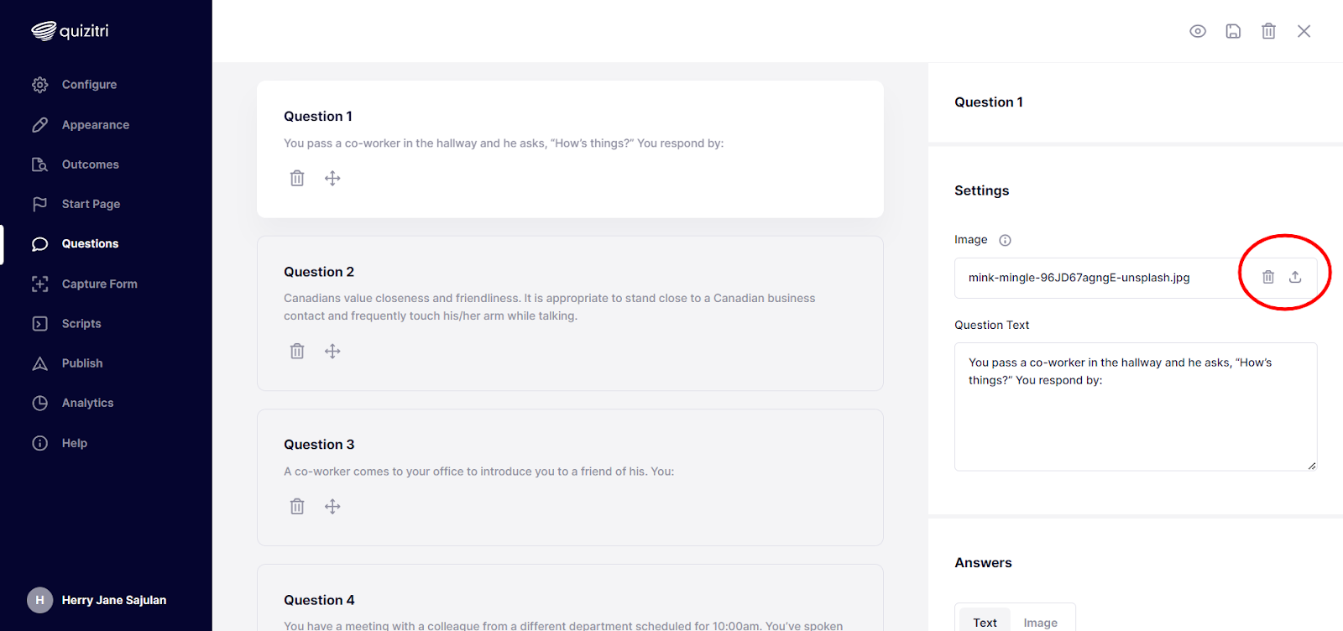Image resolution: width=1343 pixels, height=631 pixels.
Task: Remove the uploaded question image
Action: 1268,277
